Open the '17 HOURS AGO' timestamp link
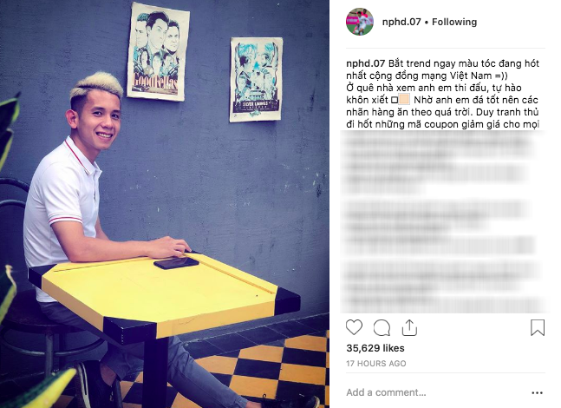Screen dimensions: 561x408 tap(375, 364)
